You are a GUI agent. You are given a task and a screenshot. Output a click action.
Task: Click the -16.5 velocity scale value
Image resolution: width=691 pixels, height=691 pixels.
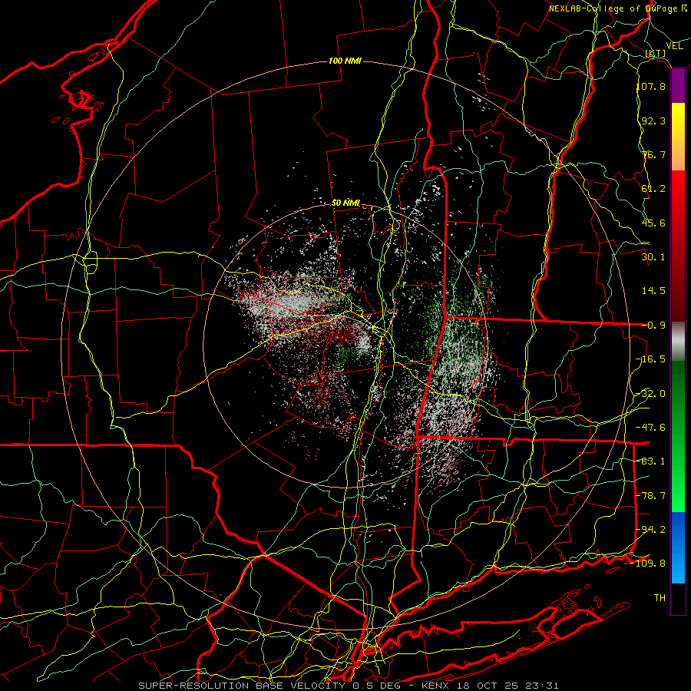651,359
